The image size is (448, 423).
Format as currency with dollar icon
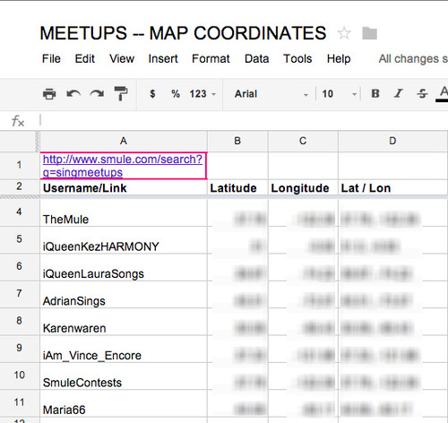(152, 94)
